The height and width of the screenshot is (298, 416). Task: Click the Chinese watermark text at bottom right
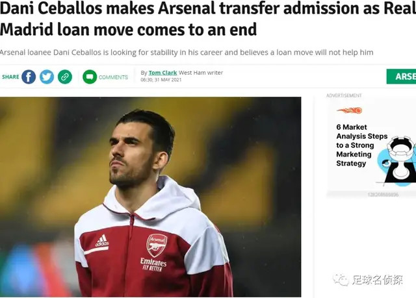point(377,280)
